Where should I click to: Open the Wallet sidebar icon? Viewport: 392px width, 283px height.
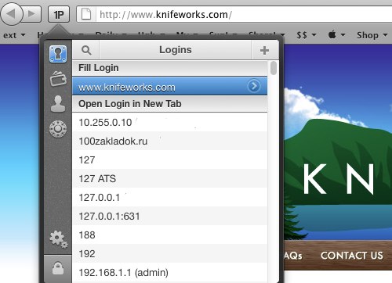[x=58, y=79]
